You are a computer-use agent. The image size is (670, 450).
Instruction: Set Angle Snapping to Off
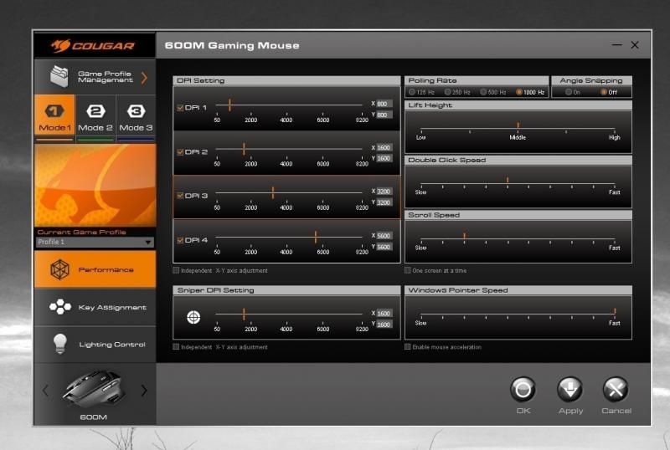click(x=604, y=92)
